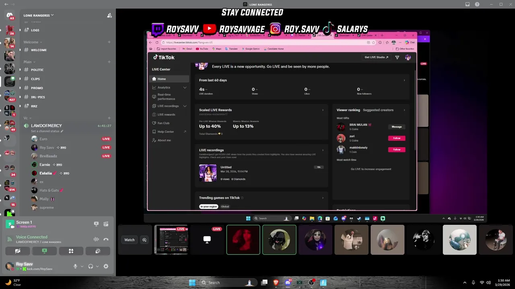Open clips clapperboard icon beside Screen 1

(x=106, y=224)
